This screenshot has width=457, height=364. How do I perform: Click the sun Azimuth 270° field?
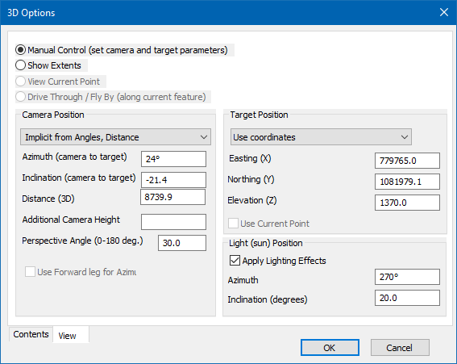pyautogui.click(x=407, y=277)
